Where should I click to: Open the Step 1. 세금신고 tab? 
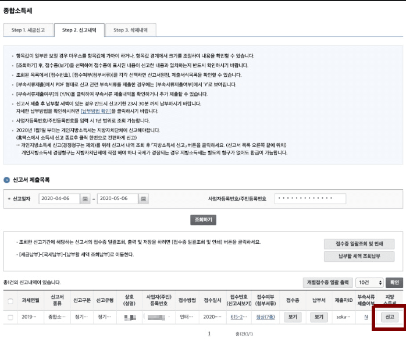click(29, 30)
